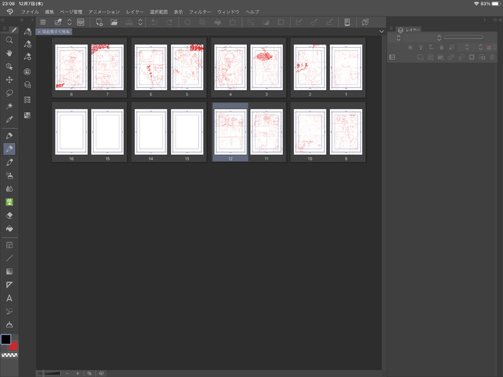Select the Text tool
Image resolution: width=503 pixels, height=377 pixels.
pyautogui.click(x=9, y=298)
